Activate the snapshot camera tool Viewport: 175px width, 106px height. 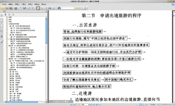50,8
